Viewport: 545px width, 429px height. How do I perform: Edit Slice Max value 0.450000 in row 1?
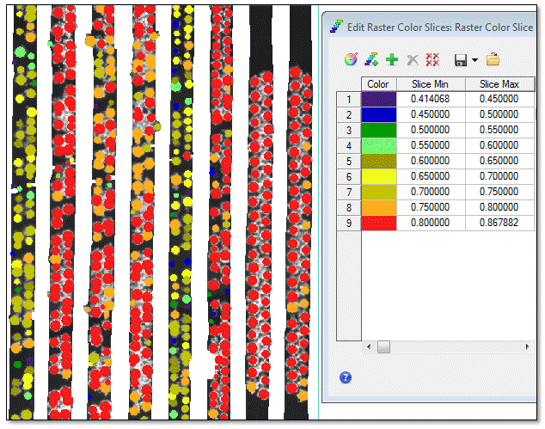(x=499, y=99)
